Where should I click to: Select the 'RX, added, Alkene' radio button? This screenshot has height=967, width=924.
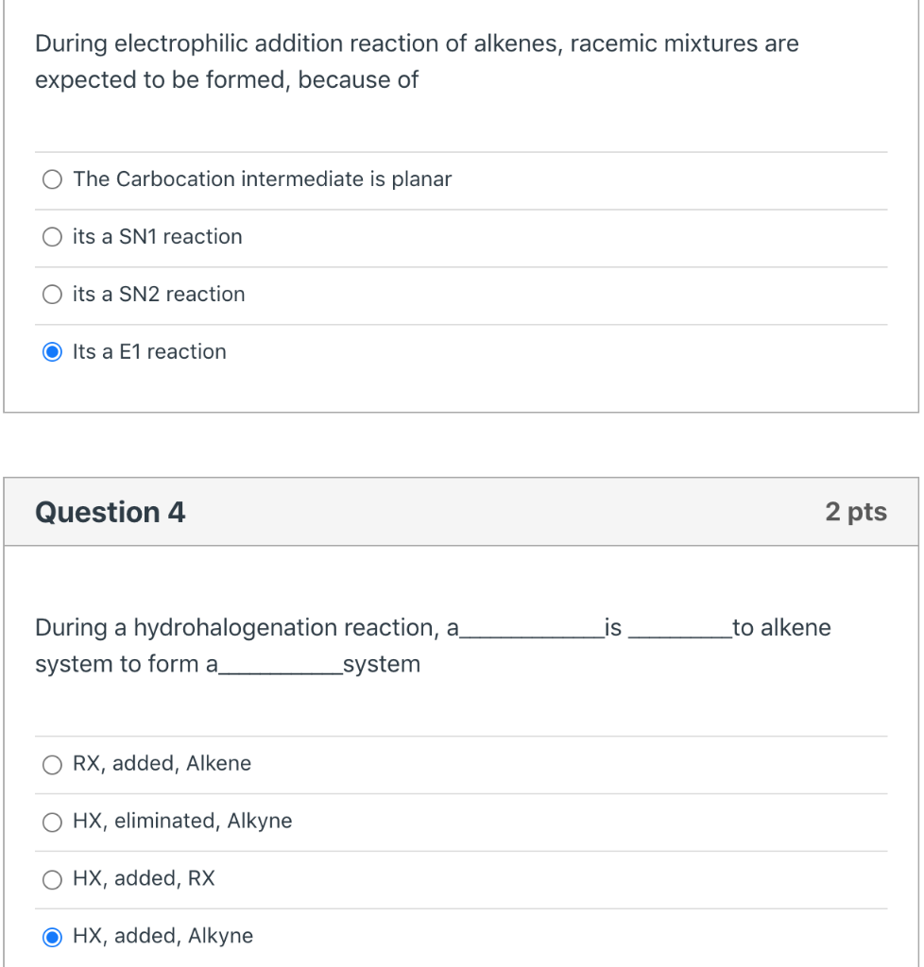[53, 764]
